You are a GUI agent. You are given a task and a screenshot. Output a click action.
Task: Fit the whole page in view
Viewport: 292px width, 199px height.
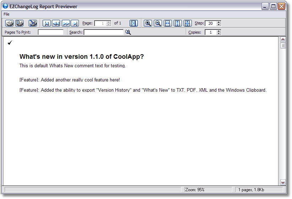pos(188,23)
